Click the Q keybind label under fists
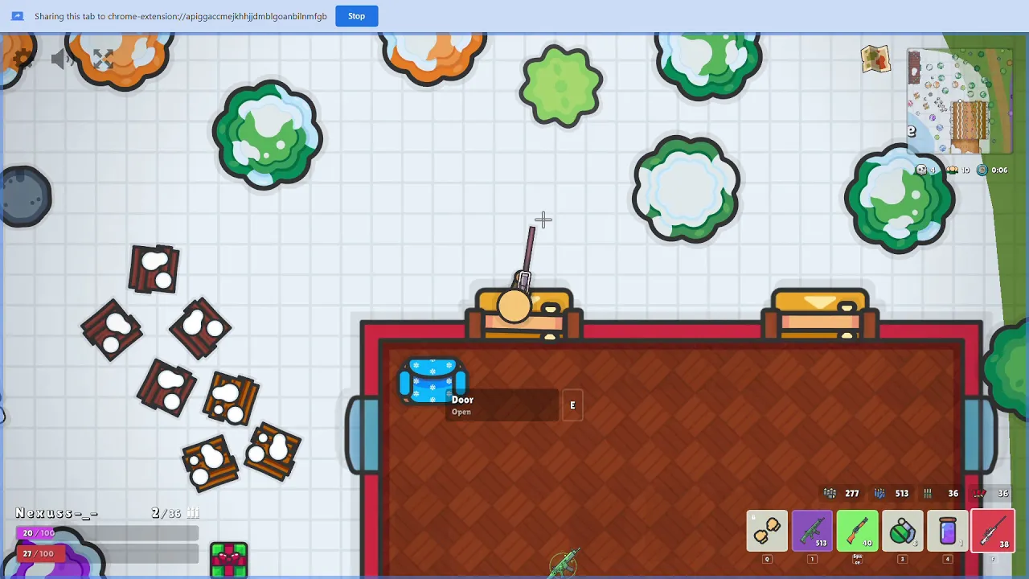The width and height of the screenshot is (1029, 579). (x=767, y=560)
